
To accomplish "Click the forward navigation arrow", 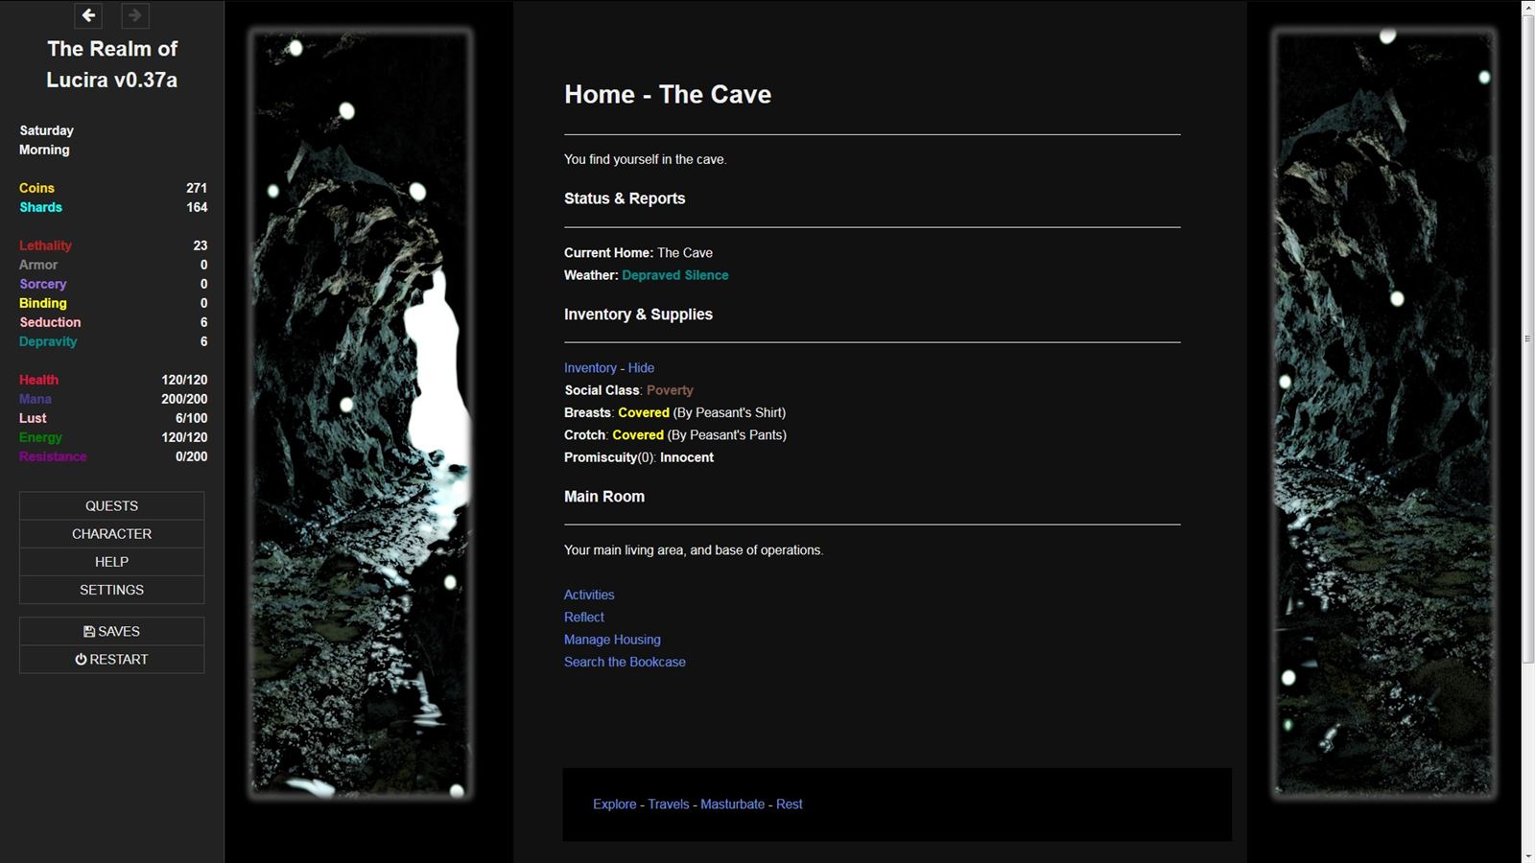I will 134,15.
